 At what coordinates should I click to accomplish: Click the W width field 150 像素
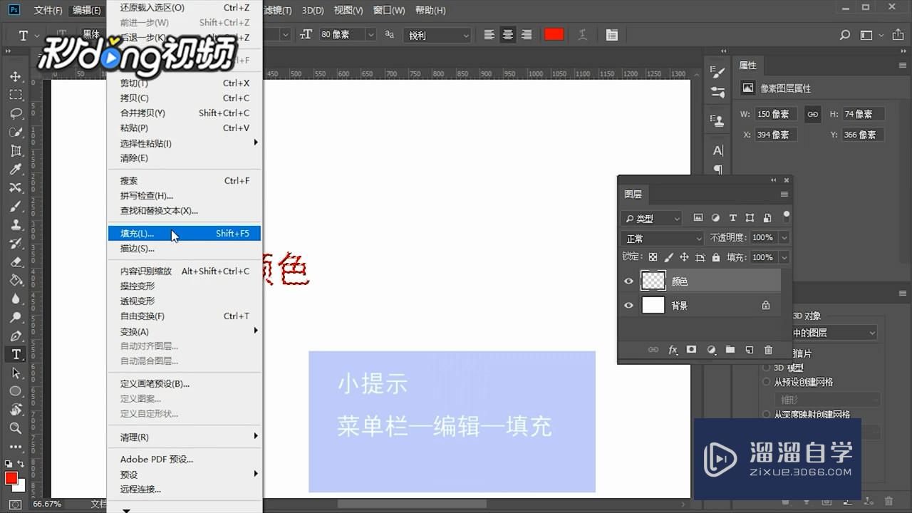[x=775, y=114]
